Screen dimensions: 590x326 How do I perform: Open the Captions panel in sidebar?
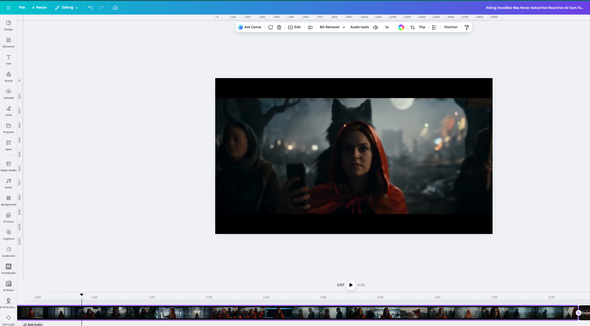point(9,234)
